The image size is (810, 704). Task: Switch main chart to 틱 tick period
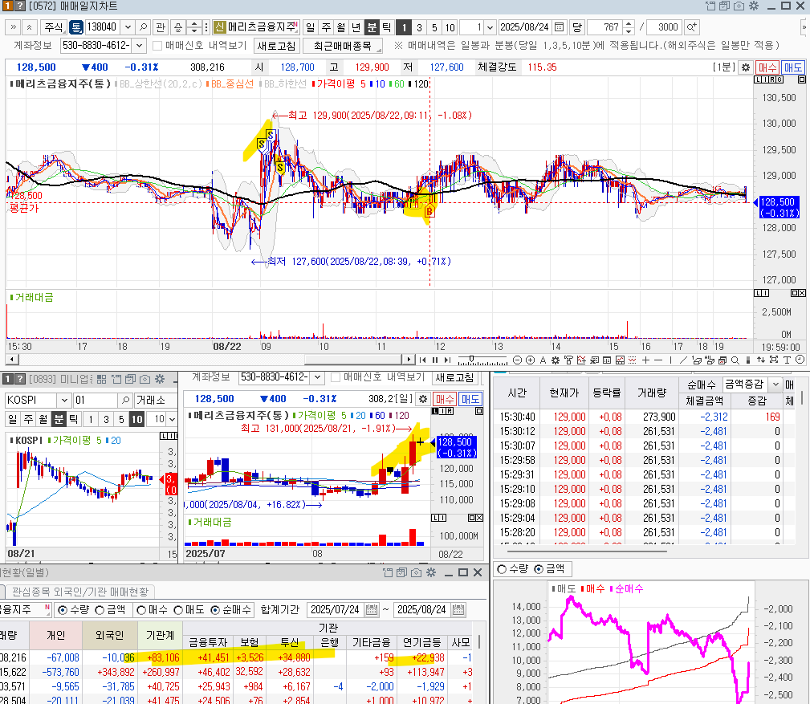[386, 26]
